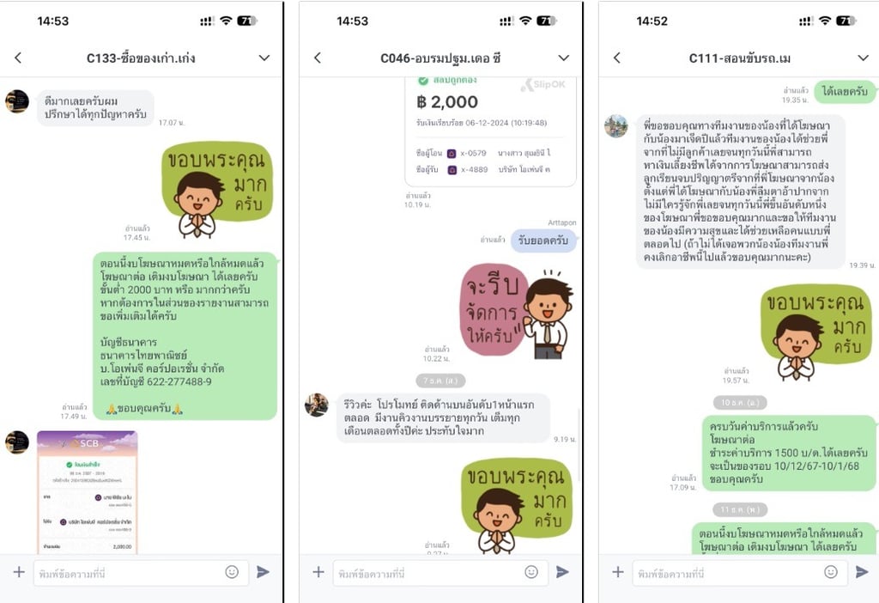Go back from the C111 chat
The image size is (879, 603).
(616, 58)
